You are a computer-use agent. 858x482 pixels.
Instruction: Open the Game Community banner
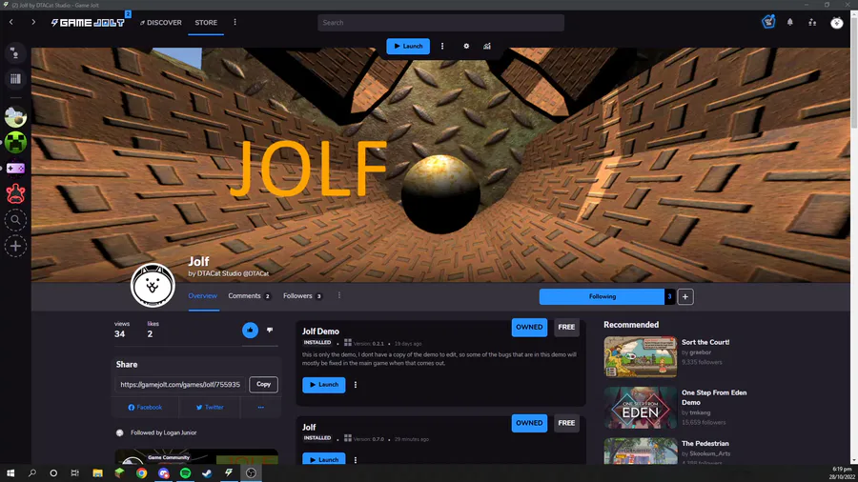coord(196,457)
